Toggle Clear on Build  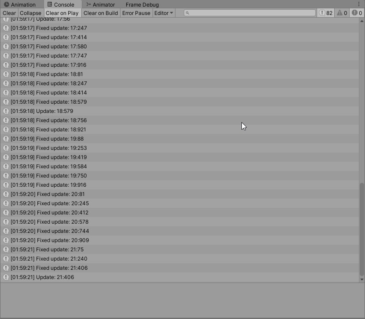(101, 13)
